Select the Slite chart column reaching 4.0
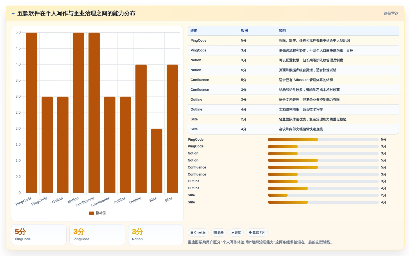Viewport: 410px width, 256px height. [172, 129]
